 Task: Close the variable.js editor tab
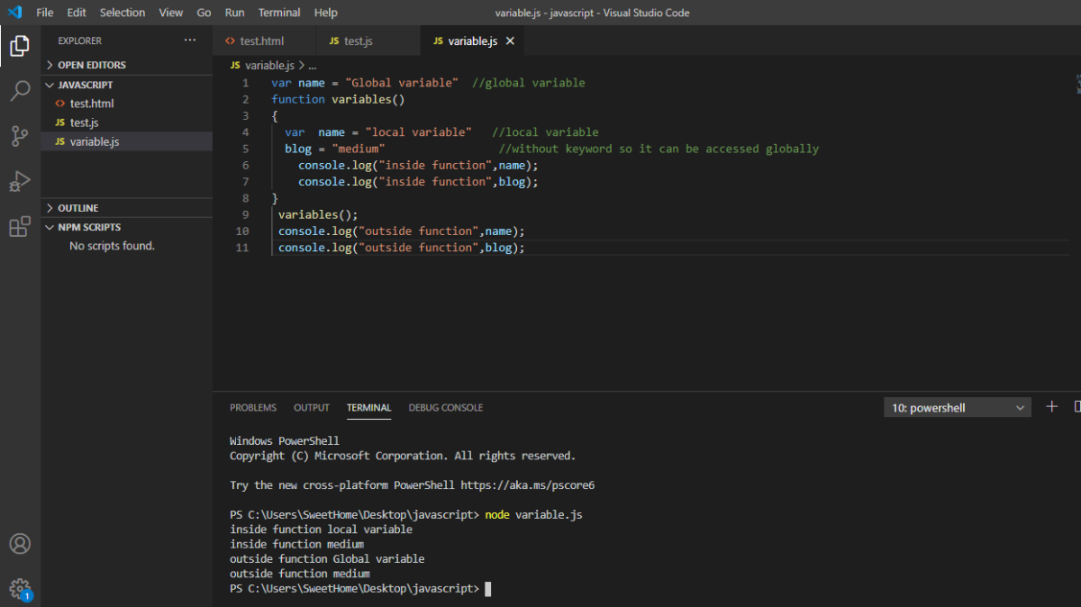click(x=510, y=41)
